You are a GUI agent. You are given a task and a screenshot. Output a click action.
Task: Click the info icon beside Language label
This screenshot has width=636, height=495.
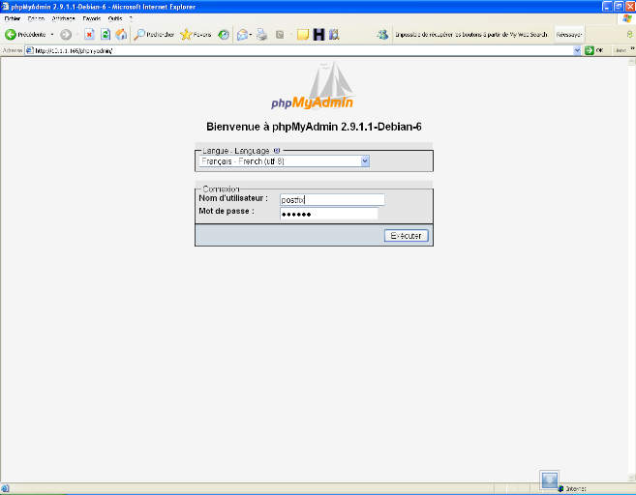click(277, 151)
